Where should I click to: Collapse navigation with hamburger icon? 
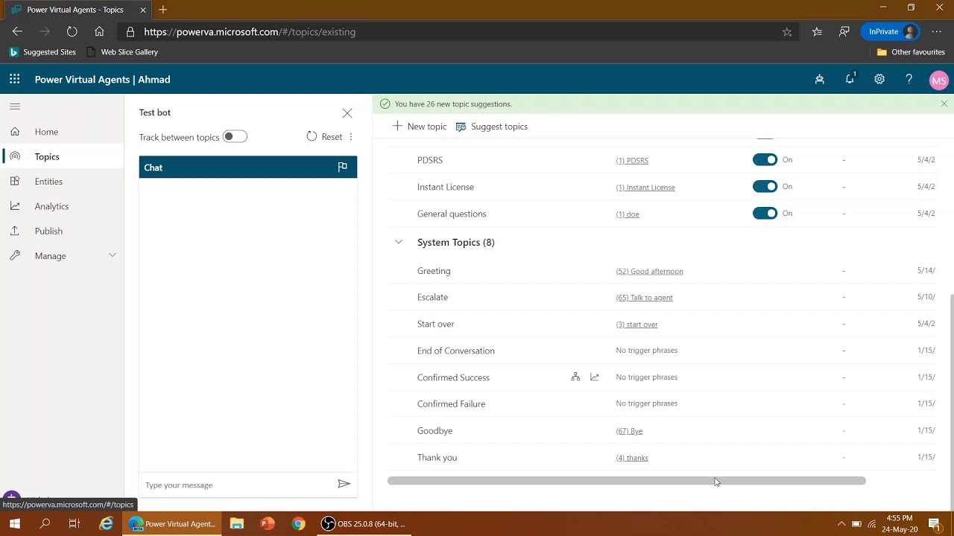click(x=15, y=106)
